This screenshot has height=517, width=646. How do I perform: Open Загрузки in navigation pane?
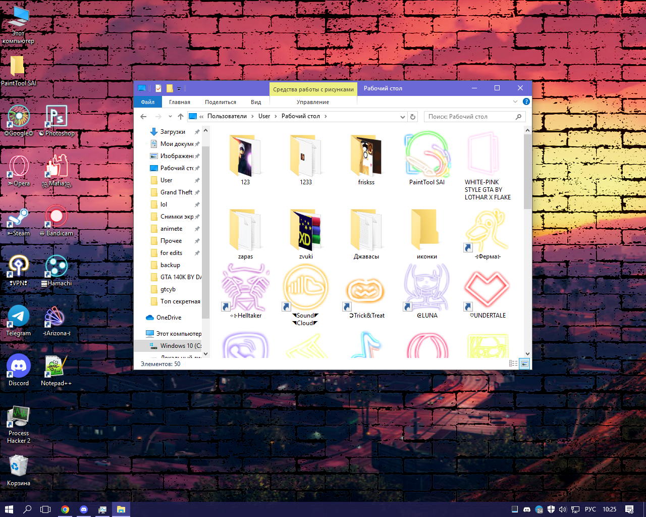pos(173,132)
